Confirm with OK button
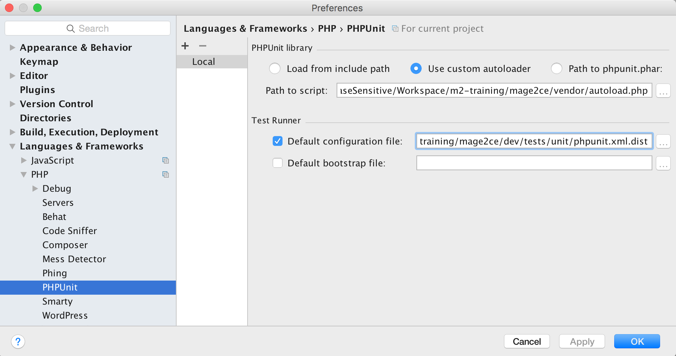676x356 pixels. pos(637,341)
